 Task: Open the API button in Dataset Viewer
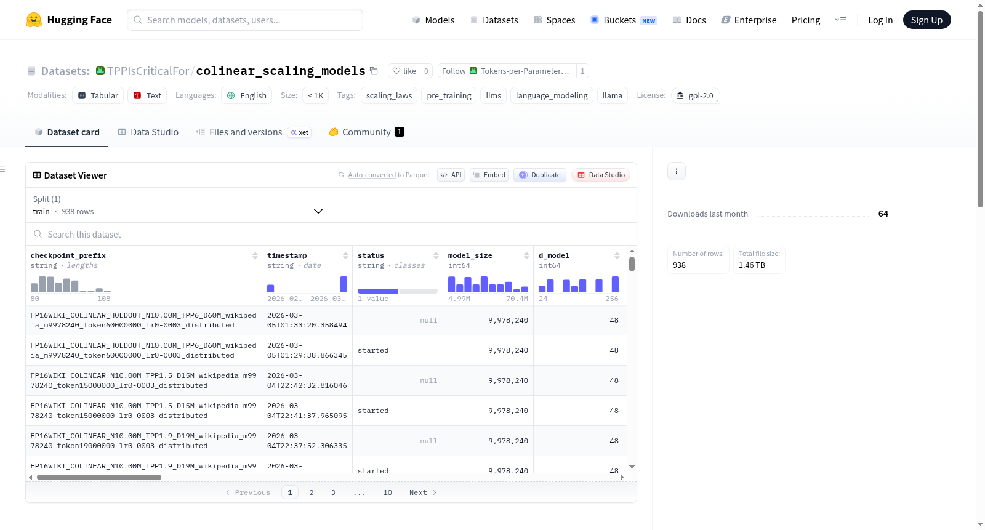click(451, 175)
